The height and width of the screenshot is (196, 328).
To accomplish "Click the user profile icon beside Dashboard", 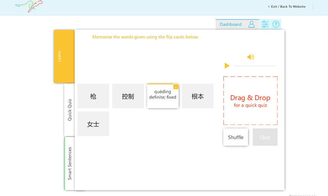I will tap(251, 24).
